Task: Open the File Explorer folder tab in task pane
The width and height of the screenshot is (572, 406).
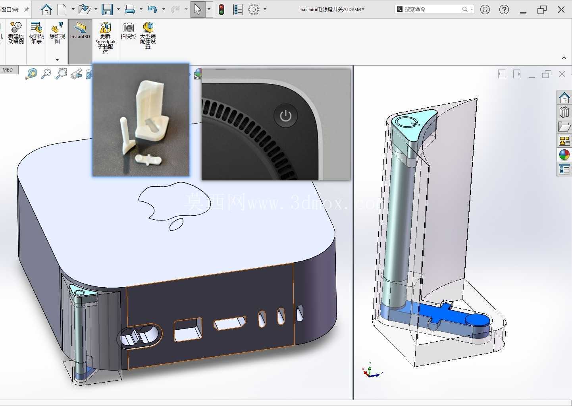Action: click(564, 126)
